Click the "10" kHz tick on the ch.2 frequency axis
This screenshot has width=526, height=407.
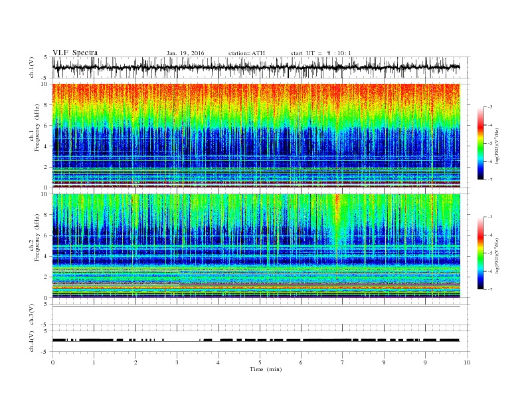[x=44, y=194]
